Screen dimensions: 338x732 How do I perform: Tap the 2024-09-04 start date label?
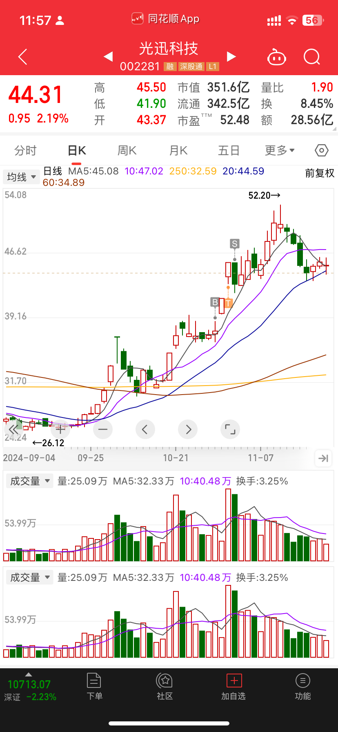coord(29,458)
